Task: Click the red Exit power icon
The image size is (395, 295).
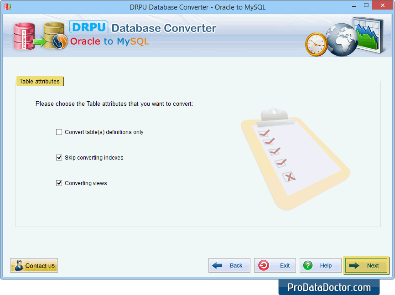Action: pos(264,265)
